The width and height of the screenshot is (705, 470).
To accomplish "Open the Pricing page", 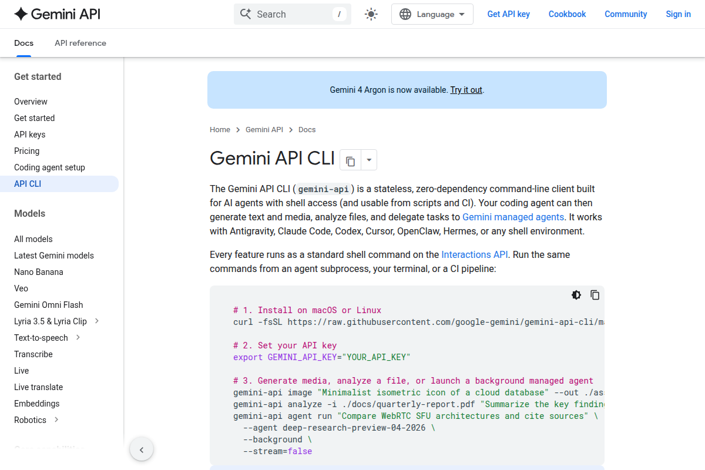I will coord(26,151).
